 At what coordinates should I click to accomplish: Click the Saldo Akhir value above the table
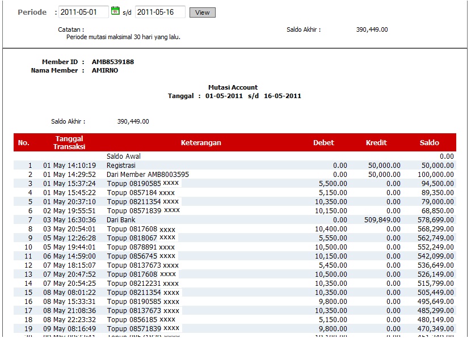tap(133, 121)
